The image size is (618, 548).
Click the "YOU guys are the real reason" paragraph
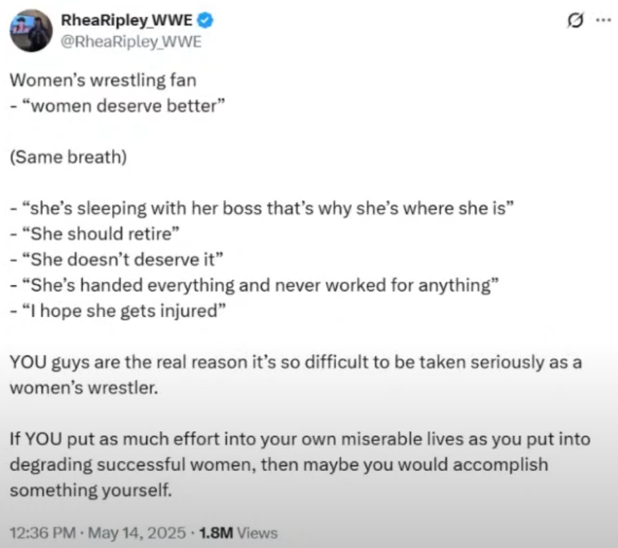[x=296, y=362]
